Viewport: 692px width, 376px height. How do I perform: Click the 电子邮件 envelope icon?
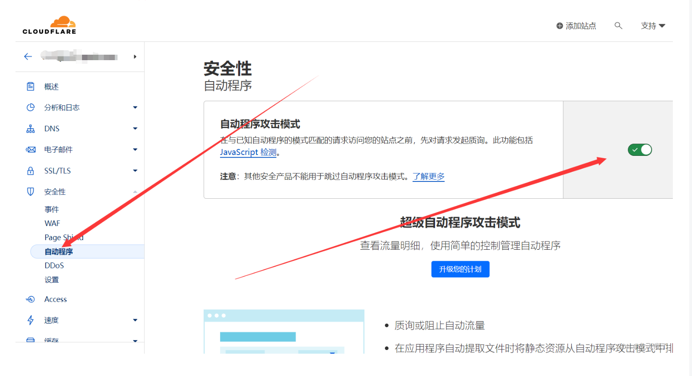click(31, 149)
